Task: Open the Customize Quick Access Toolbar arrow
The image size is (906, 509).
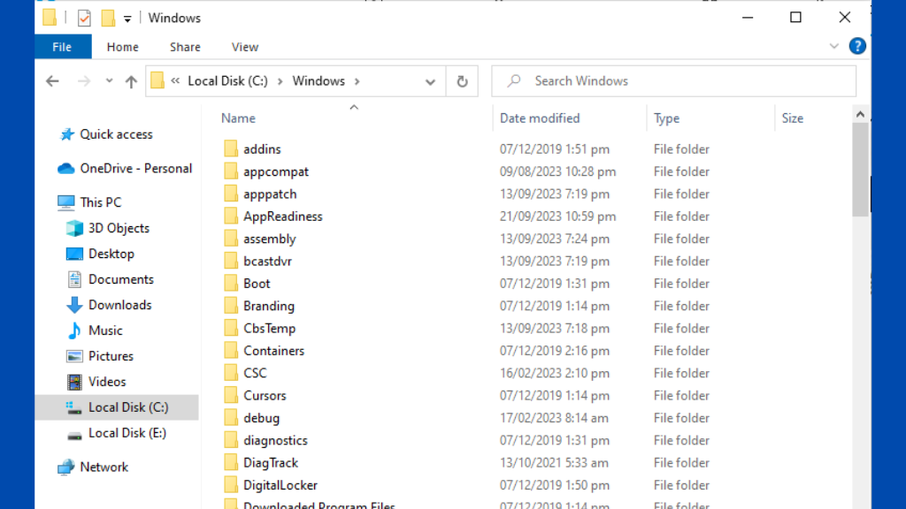Action: pyautogui.click(x=127, y=19)
